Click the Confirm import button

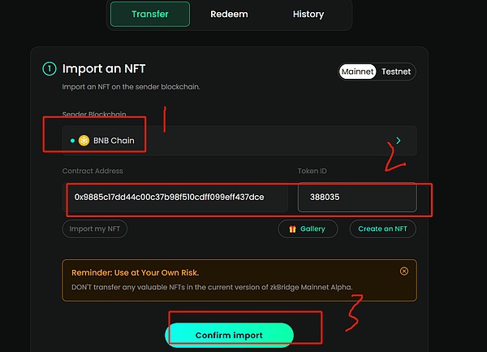[229, 335]
